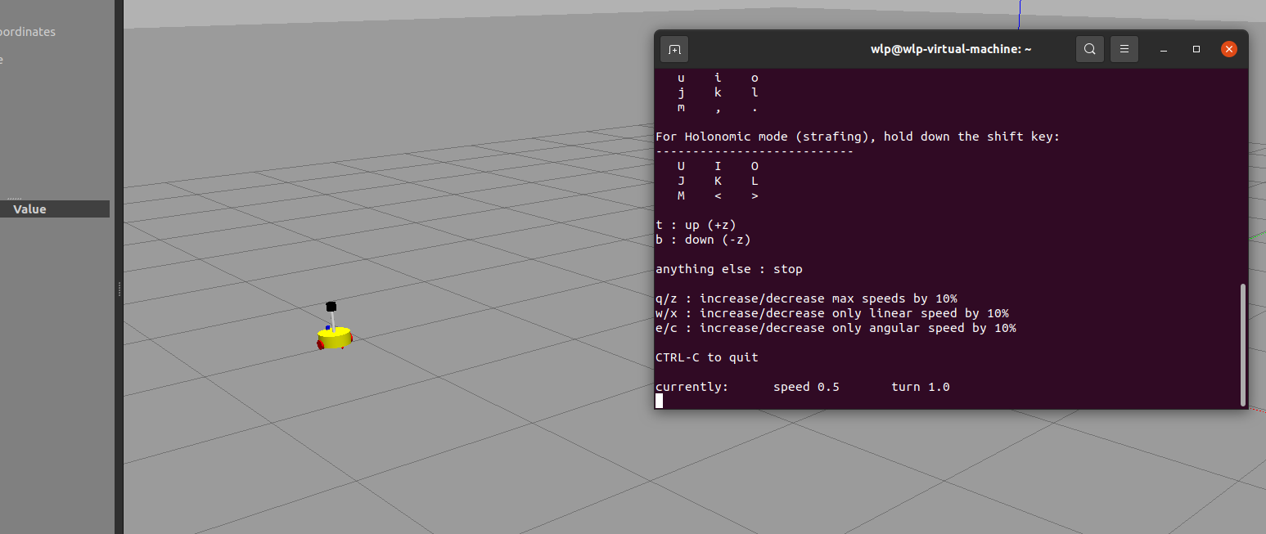
Task: Click the wlp@wlp-virtual-machine title bar
Action: [x=950, y=49]
